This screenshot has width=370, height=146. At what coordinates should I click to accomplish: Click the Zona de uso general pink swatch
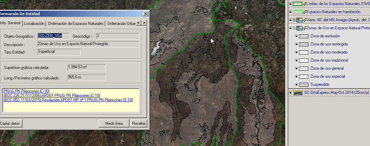[303, 69]
